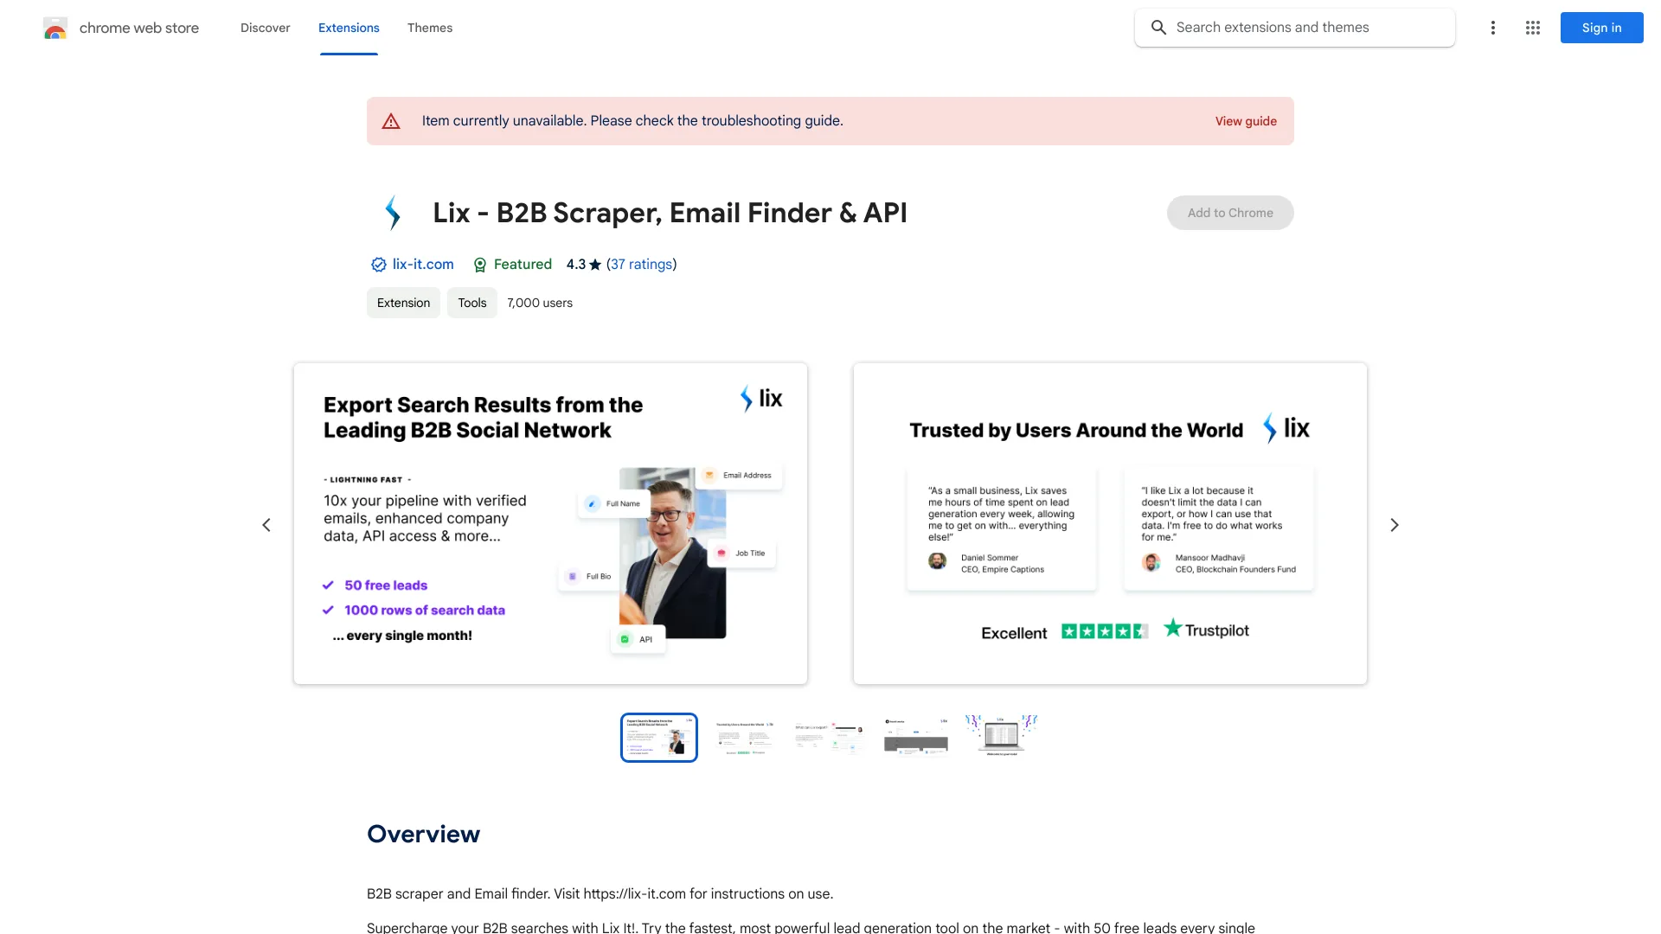Click the Themes tab in the top navigation
Image resolution: width=1661 pixels, height=934 pixels.
tap(429, 26)
